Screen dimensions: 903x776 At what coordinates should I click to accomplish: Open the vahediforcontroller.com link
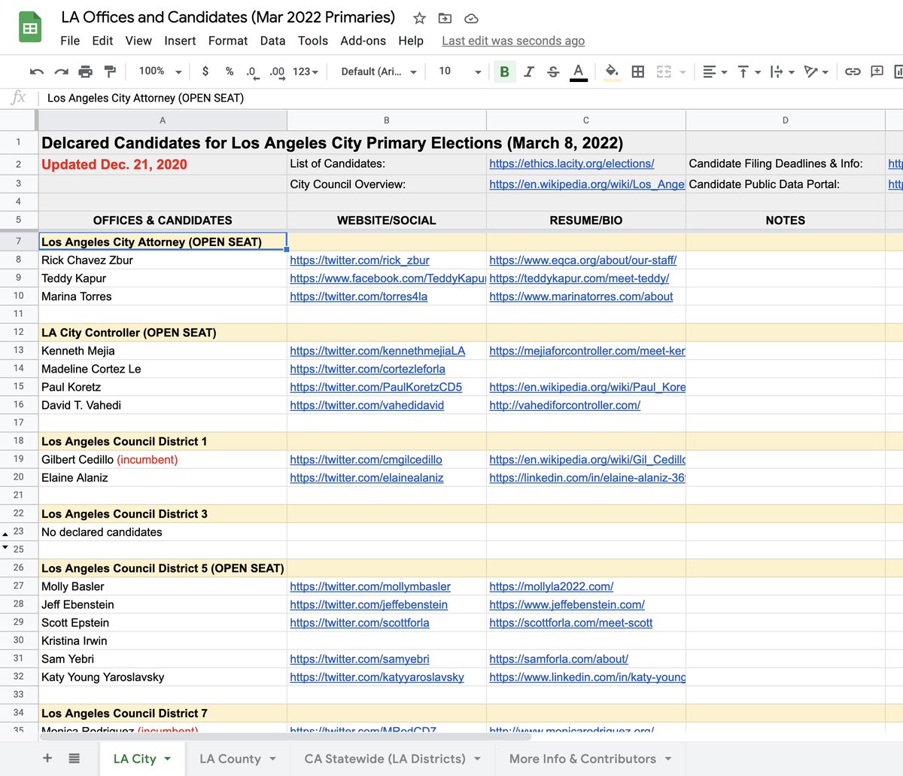coord(564,405)
